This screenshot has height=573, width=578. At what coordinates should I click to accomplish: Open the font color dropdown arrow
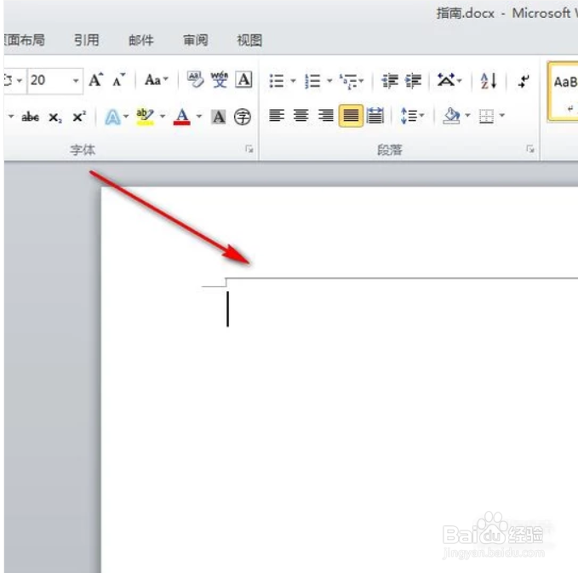[x=199, y=117]
